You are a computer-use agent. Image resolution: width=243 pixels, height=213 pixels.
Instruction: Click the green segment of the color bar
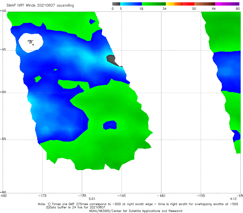tap(154, 4)
